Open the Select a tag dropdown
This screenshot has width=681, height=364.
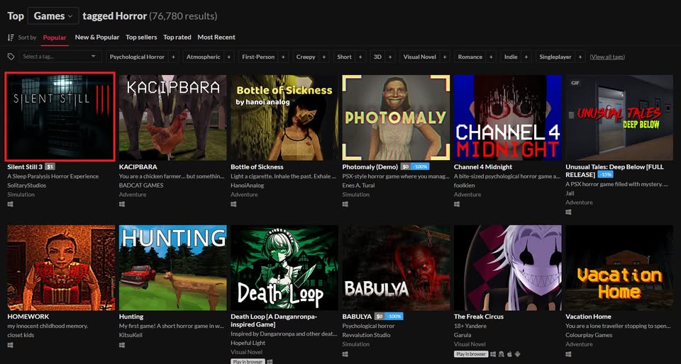[x=60, y=57]
